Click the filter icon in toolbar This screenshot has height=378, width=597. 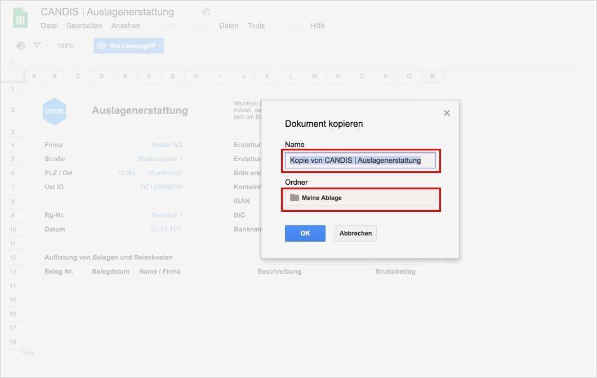[x=37, y=46]
